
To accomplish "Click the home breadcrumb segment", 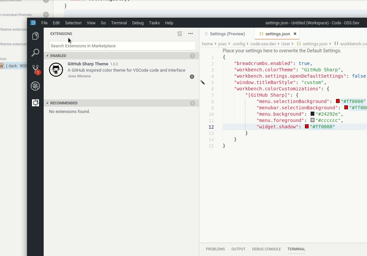I will (x=207, y=44).
